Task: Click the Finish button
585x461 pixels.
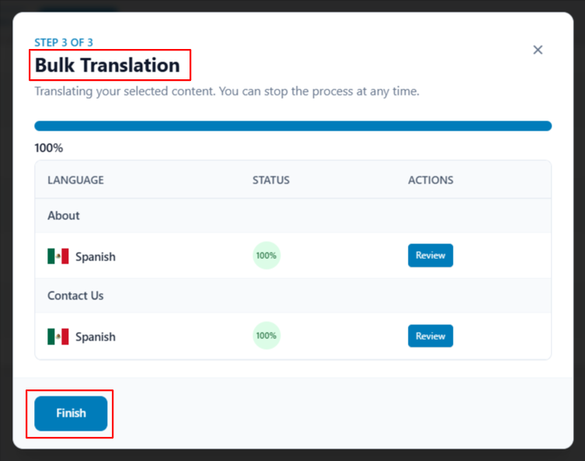Action: 71,413
